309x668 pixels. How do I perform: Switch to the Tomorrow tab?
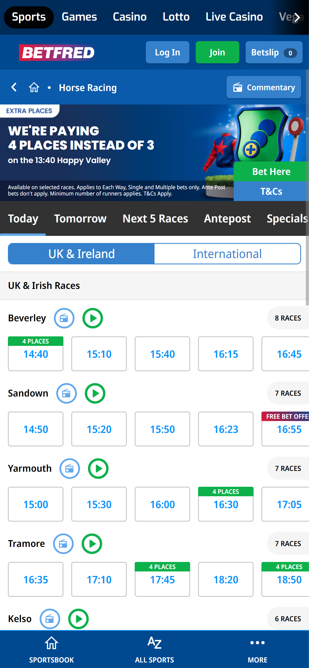[x=80, y=219]
